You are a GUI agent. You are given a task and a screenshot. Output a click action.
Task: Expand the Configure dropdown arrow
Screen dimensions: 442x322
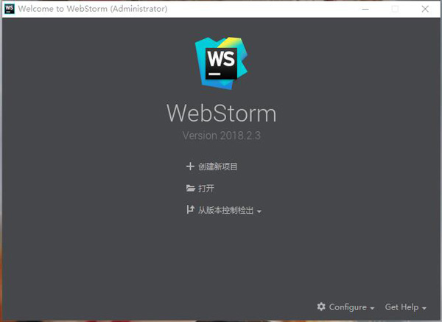pos(372,309)
